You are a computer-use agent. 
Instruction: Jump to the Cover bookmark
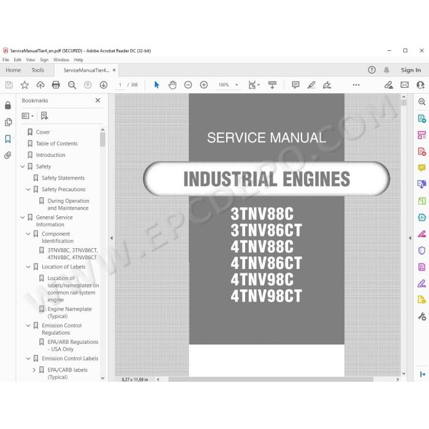43,132
